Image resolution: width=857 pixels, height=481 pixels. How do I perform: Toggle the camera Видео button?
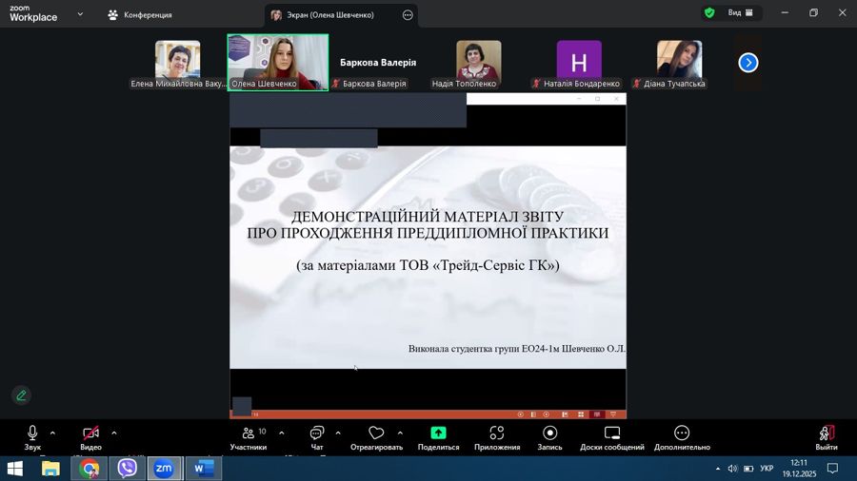pyautogui.click(x=90, y=437)
